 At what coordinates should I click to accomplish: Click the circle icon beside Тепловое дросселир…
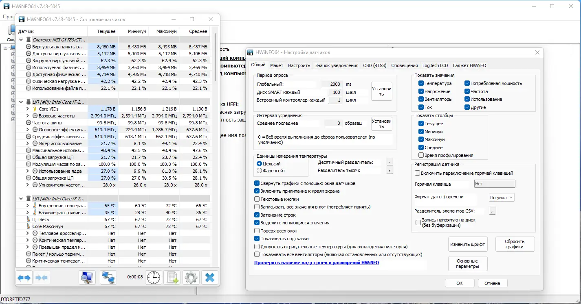click(35, 233)
